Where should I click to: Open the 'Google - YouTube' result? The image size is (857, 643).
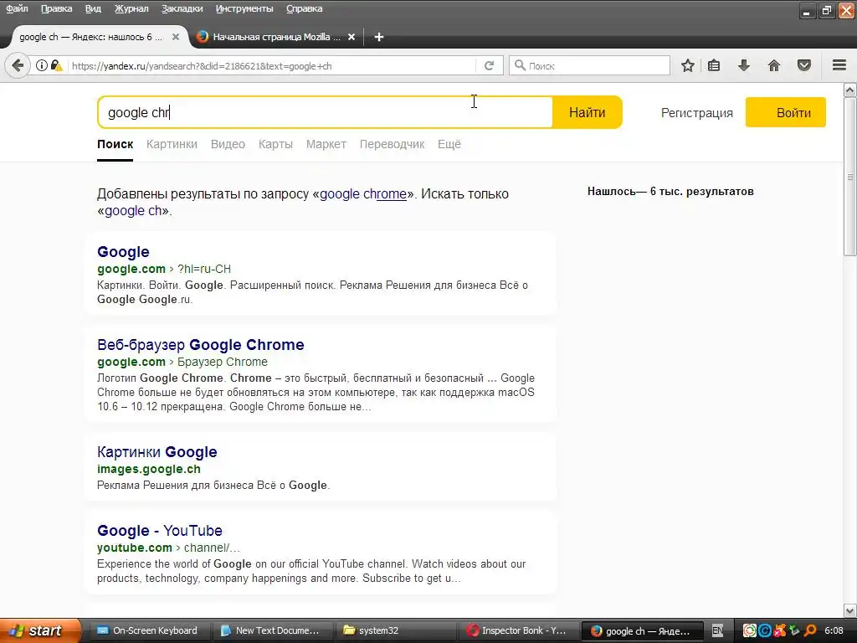[x=160, y=530]
